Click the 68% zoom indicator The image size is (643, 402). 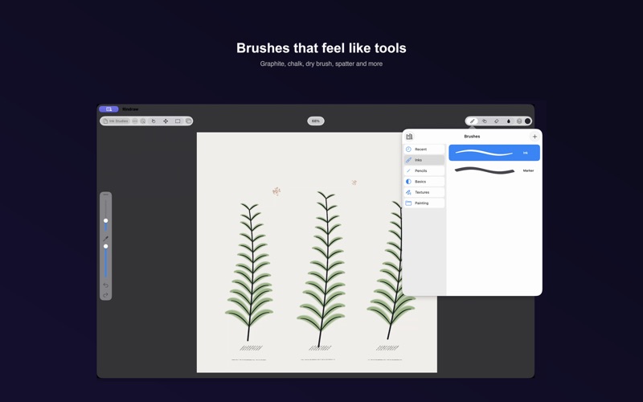(316, 121)
